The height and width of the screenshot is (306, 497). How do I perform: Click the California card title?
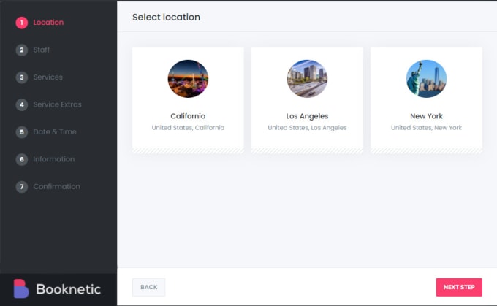(188, 116)
